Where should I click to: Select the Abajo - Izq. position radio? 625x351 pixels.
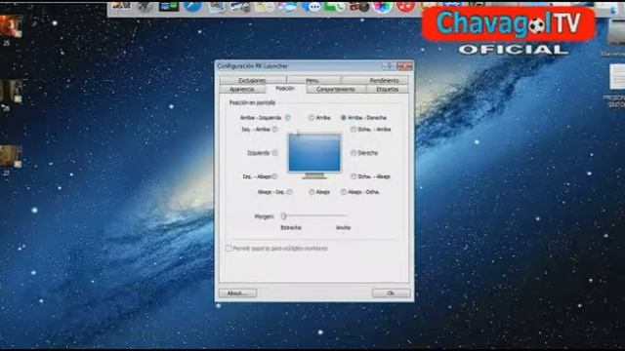tap(290, 192)
